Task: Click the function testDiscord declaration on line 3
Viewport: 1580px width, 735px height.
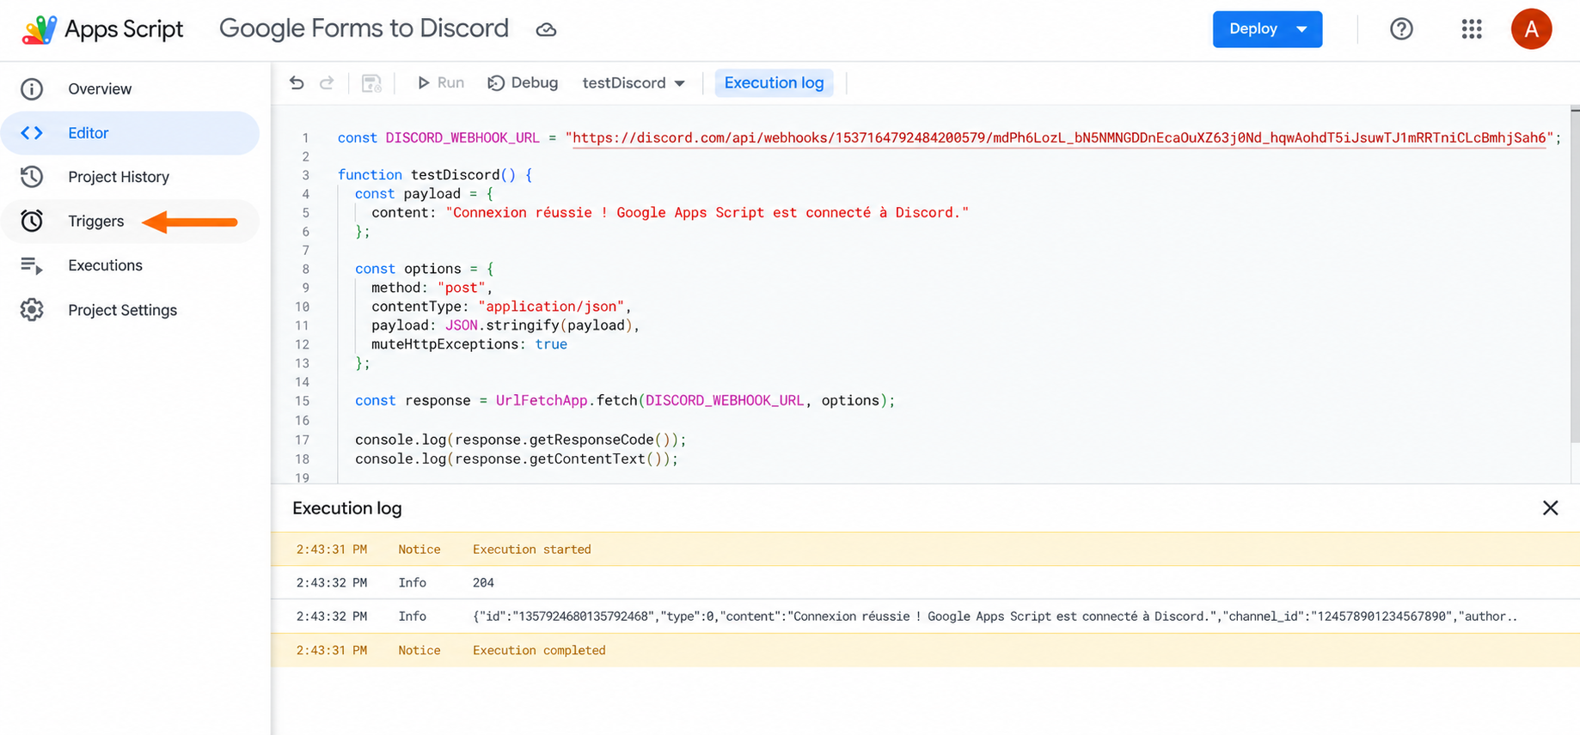Action: (435, 175)
